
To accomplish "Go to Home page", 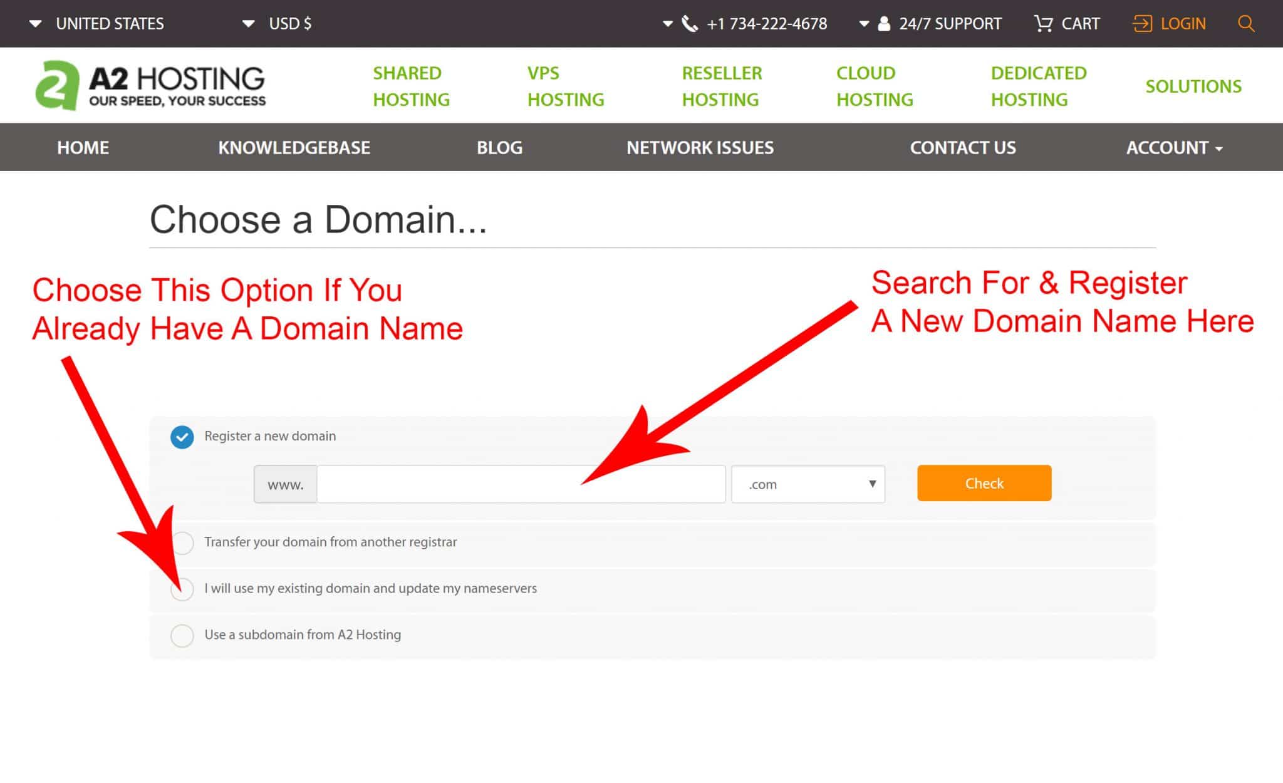I will tap(83, 148).
